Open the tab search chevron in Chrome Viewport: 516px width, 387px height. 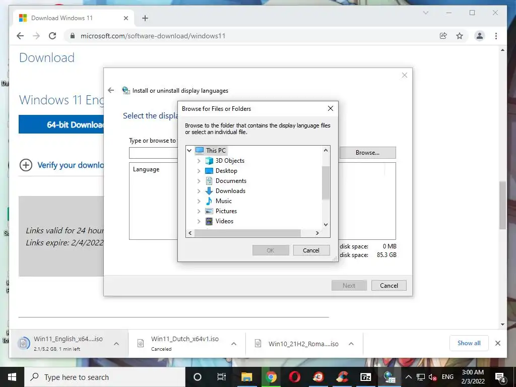click(x=425, y=13)
